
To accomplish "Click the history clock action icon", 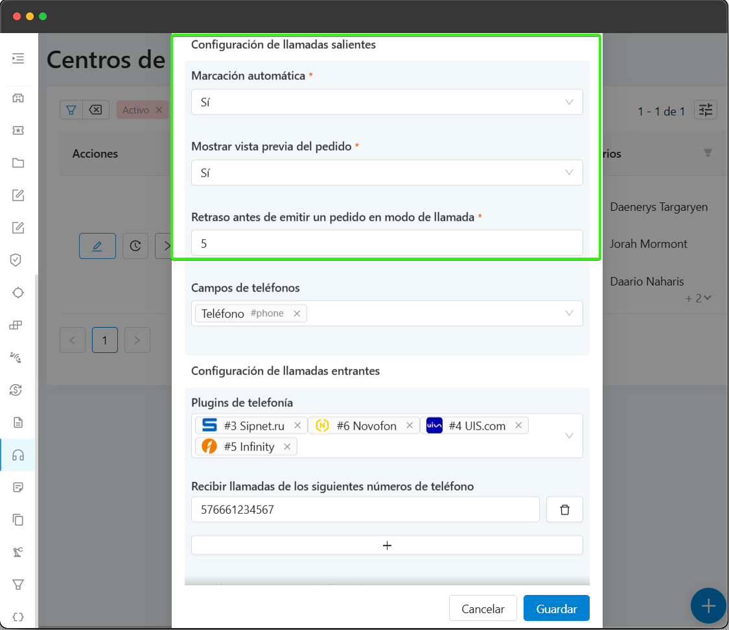I will click(x=135, y=246).
